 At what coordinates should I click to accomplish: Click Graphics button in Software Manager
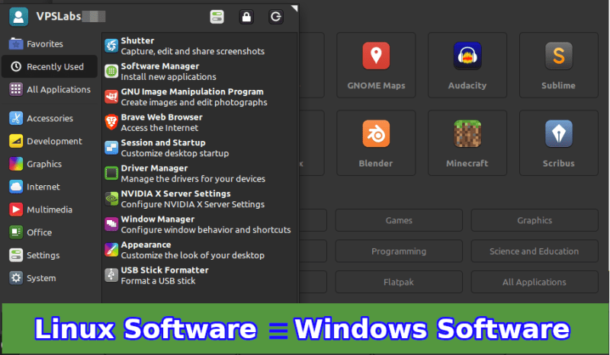coord(535,220)
